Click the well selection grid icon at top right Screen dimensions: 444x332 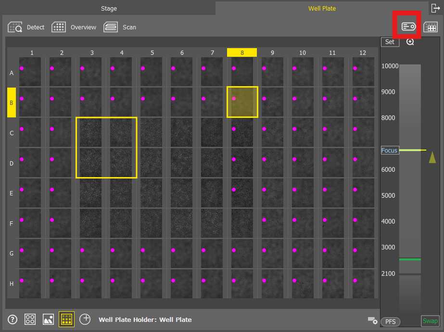430,27
